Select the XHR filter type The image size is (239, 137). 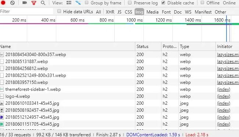(110, 12)
